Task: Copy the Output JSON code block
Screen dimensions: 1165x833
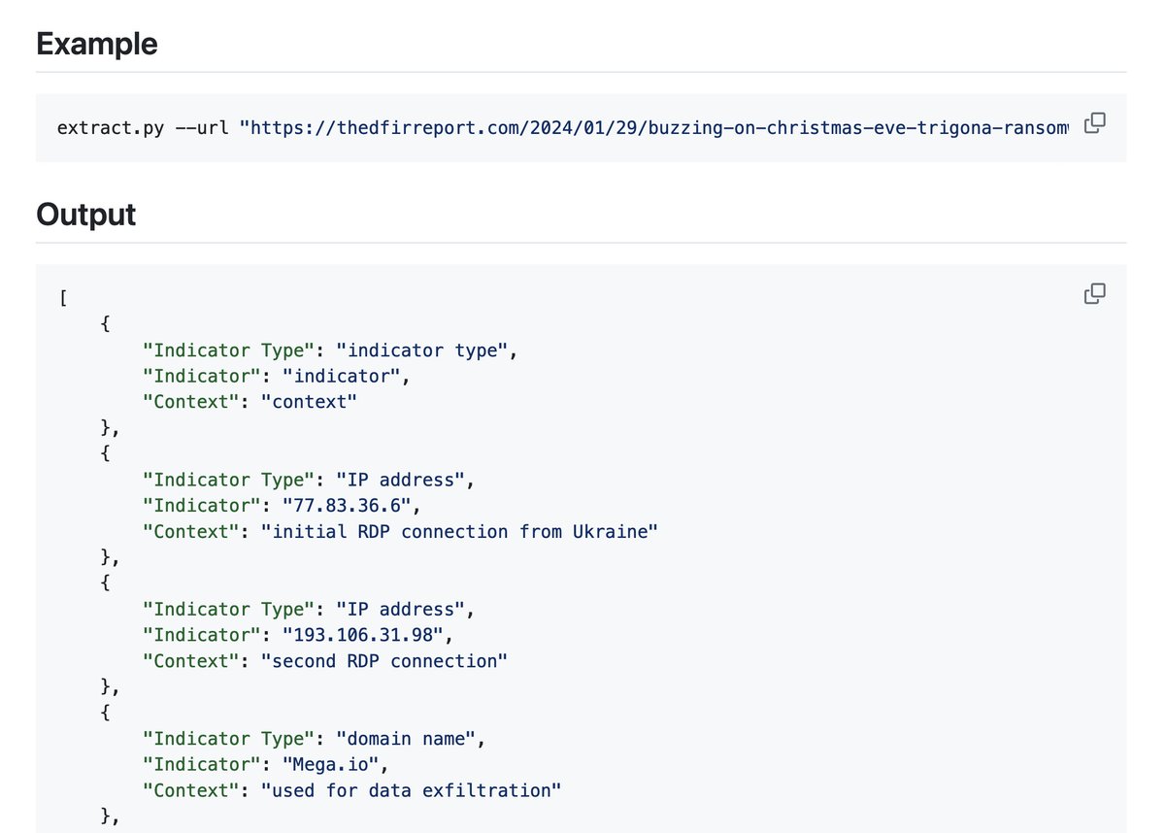Action: click(x=1095, y=293)
